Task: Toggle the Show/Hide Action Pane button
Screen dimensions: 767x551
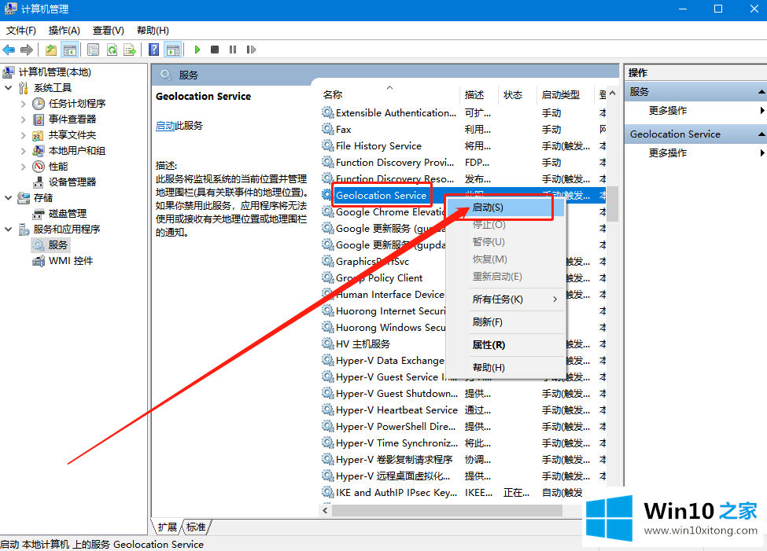Action: click(x=172, y=50)
